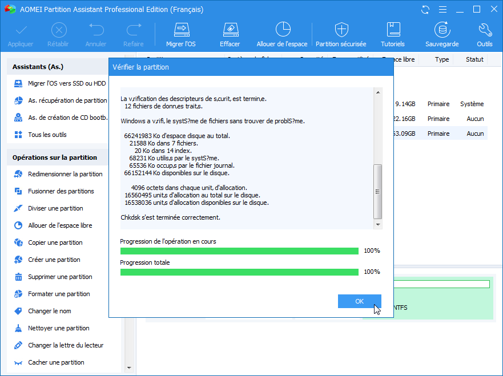Select Formater une partition operation

pos(52,294)
